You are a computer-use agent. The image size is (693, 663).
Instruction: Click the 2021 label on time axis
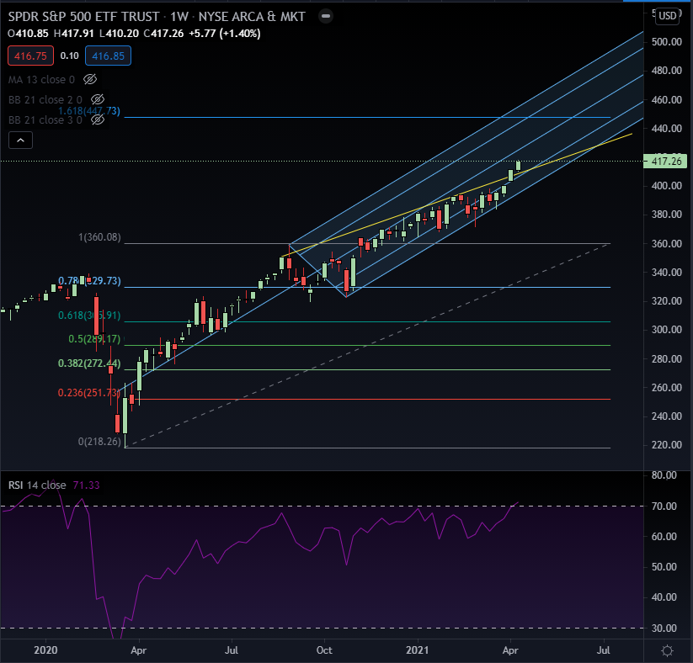417,650
